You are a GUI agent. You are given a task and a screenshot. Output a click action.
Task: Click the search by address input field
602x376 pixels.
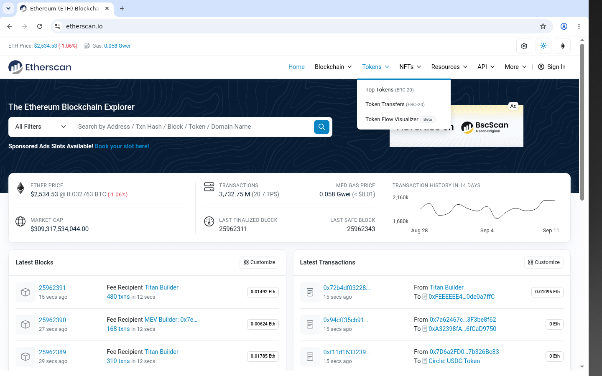pos(193,127)
